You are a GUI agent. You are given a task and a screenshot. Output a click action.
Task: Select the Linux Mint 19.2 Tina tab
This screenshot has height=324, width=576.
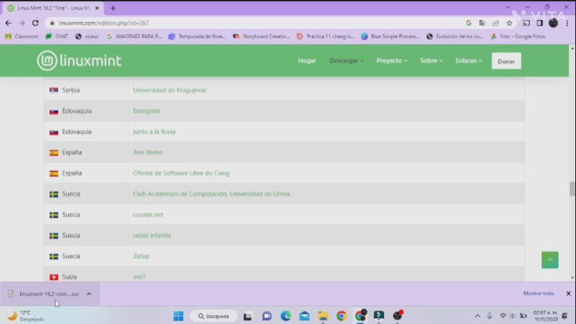click(x=53, y=8)
